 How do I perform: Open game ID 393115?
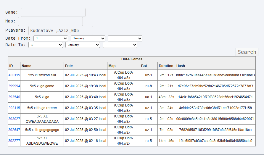pos(14,108)
